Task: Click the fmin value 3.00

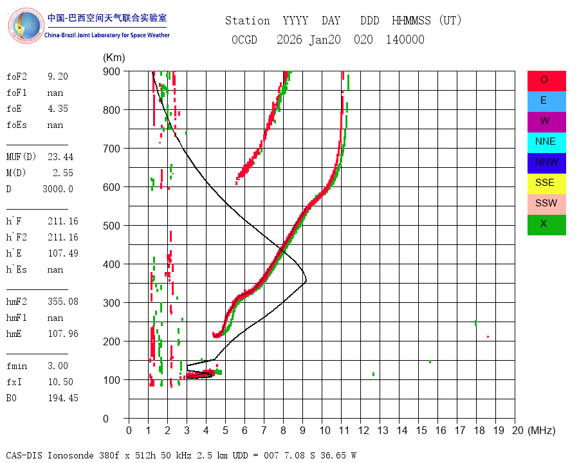Action: (x=58, y=366)
